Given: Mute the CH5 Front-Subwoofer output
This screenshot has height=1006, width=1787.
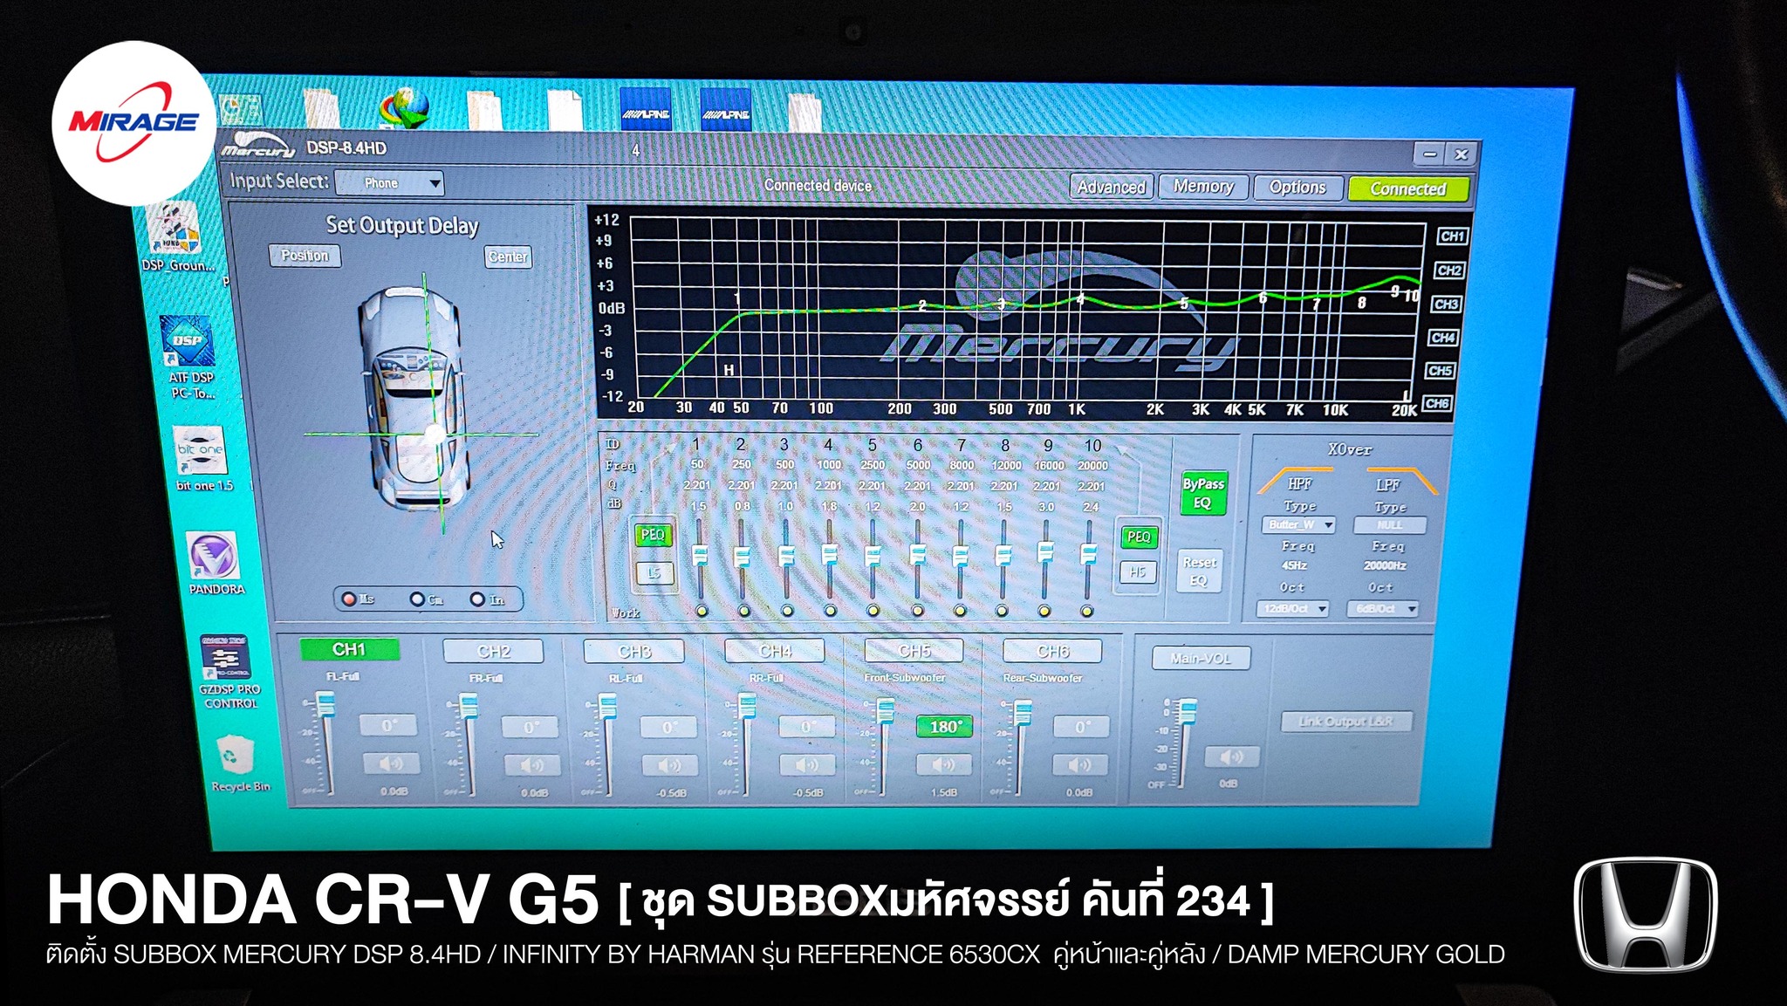Looking at the screenshot, I should 944,764.
